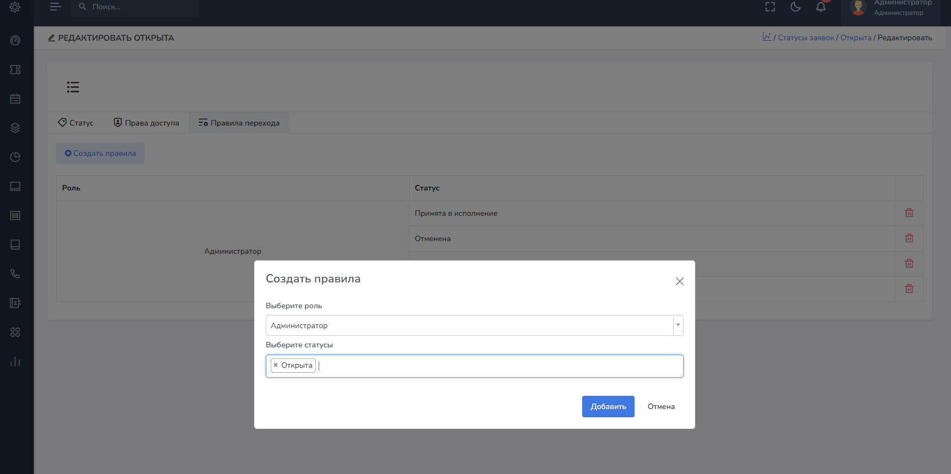Open the phone calls sidebar icon
Viewport: 951px width, 474px height.
(x=15, y=274)
